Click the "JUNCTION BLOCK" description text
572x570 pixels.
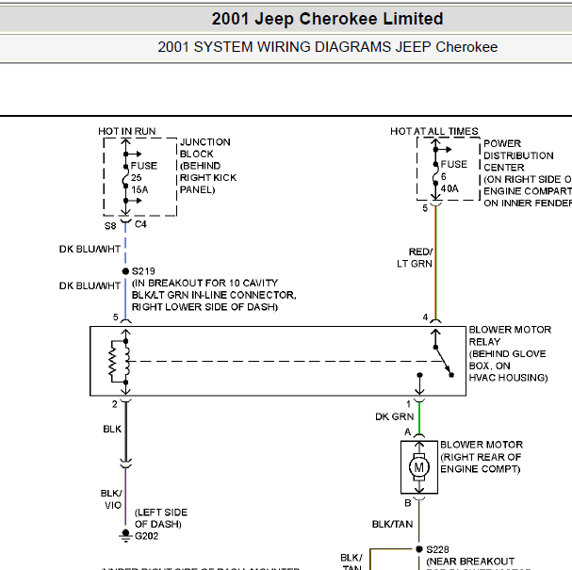(x=208, y=166)
